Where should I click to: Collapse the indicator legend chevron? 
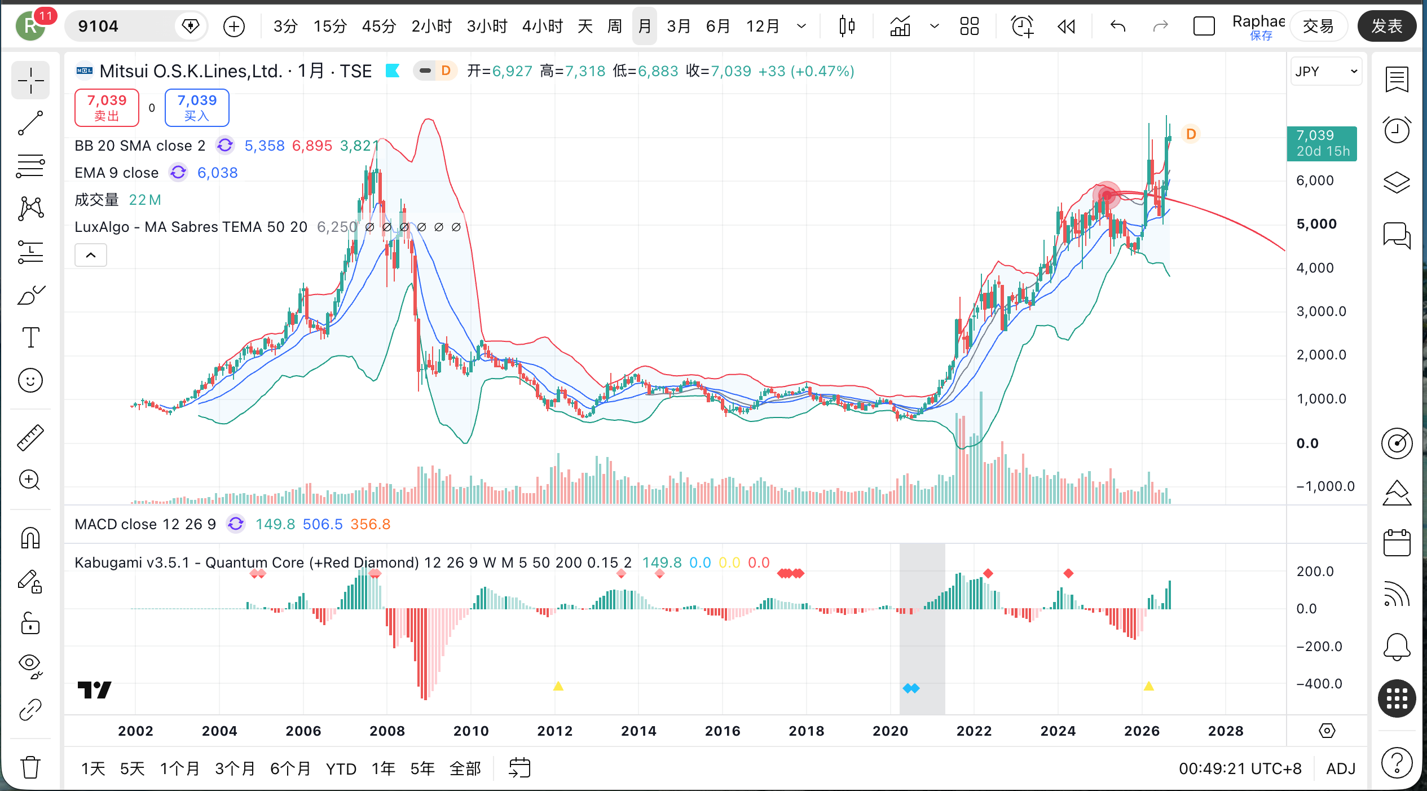click(x=91, y=256)
